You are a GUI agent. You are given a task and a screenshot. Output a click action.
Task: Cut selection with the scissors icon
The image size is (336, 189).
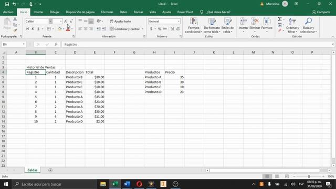(x=15, y=19)
